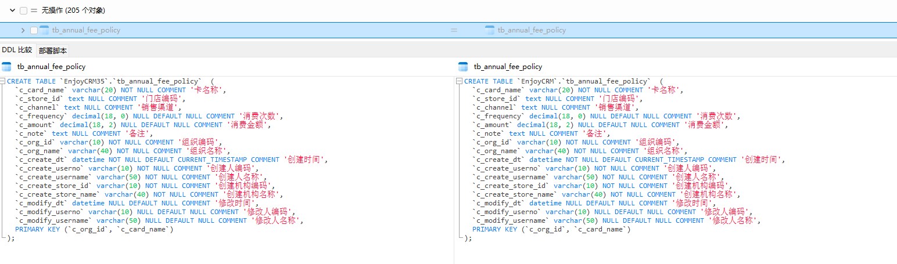Tick the tb_annual_fee_policy row checkbox
The height and width of the screenshot is (264, 897).
(x=34, y=30)
